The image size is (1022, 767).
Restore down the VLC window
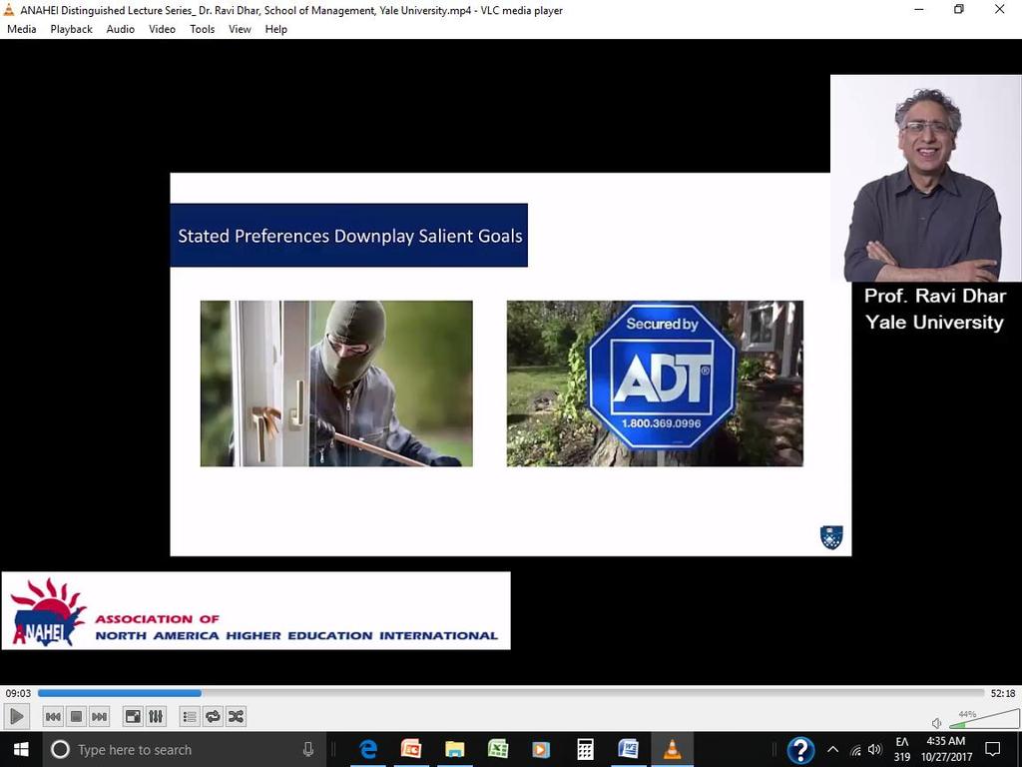tap(959, 10)
